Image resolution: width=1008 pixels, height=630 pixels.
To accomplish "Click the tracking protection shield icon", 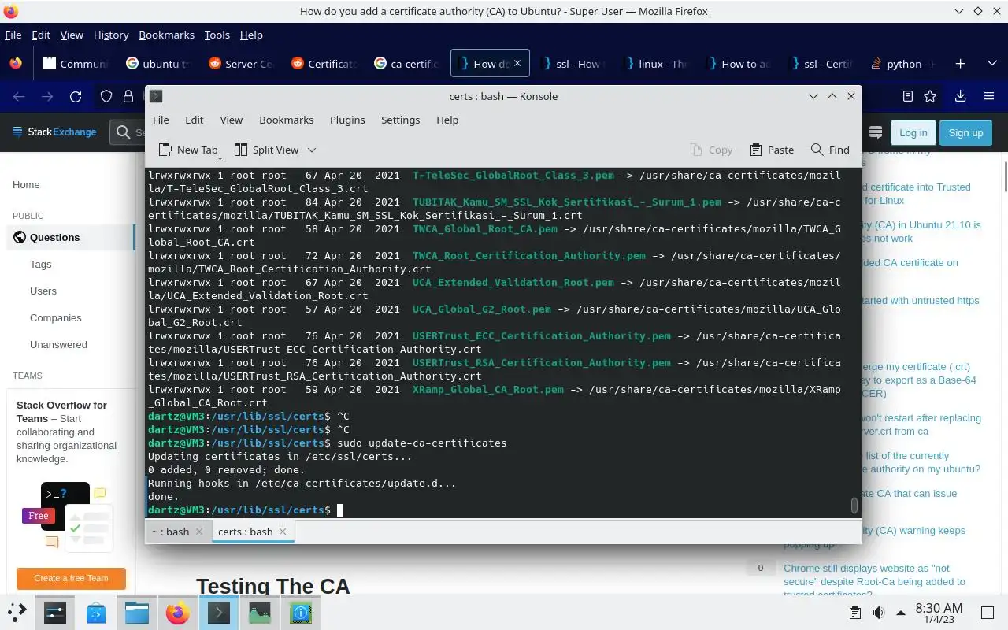I will (x=106, y=96).
